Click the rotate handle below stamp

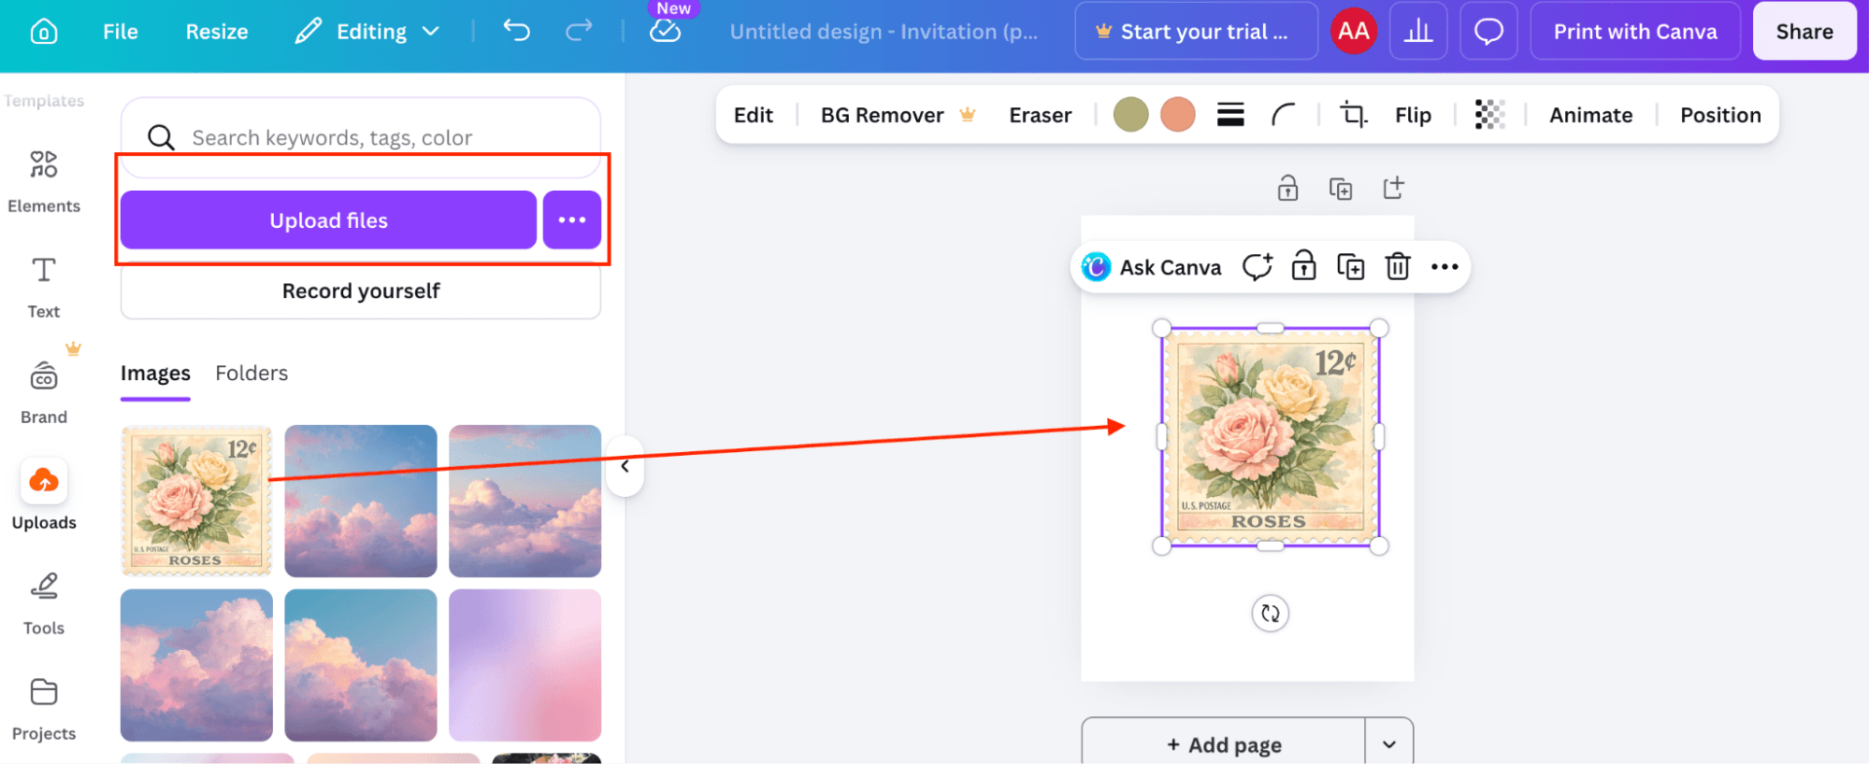point(1270,614)
